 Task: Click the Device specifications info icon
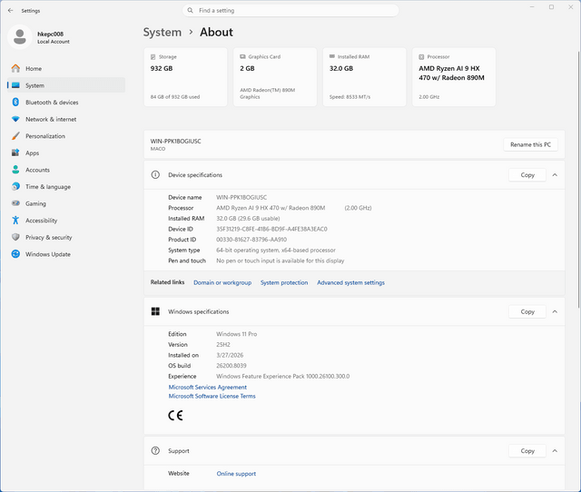click(155, 174)
